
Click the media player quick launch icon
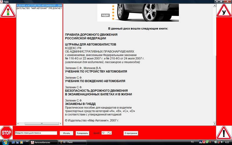pyautogui.click(x=21, y=142)
